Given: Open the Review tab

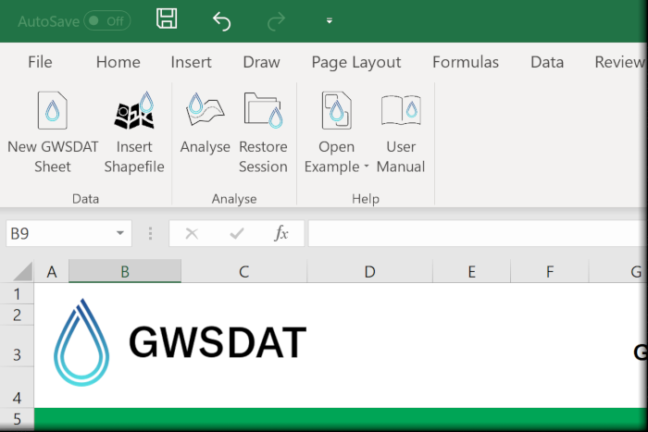Looking at the screenshot, I should [x=619, y=62].
